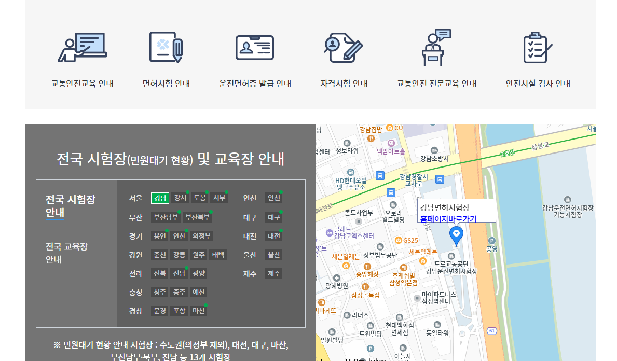Select the 마산 test center

pos(199,311)
